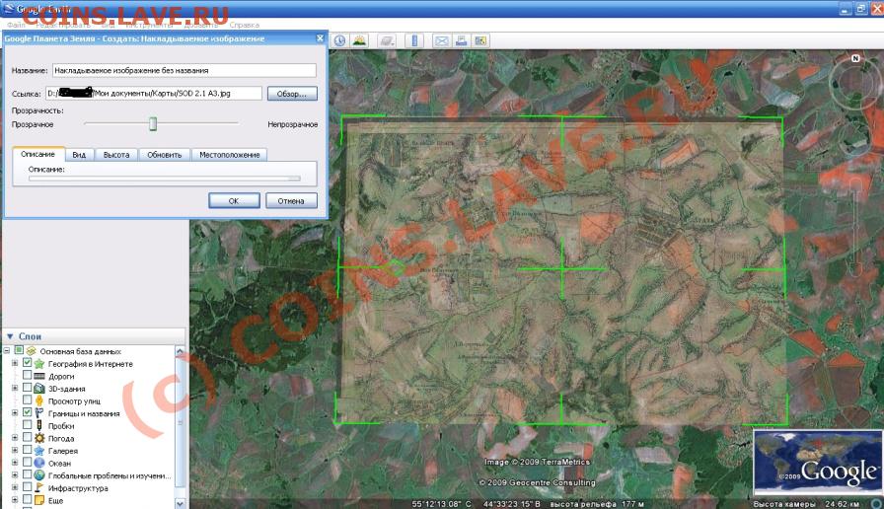884x509 pixels.
Task: Click the Погода sun icon
Action: pyautogui.click(x=39, y=438)
